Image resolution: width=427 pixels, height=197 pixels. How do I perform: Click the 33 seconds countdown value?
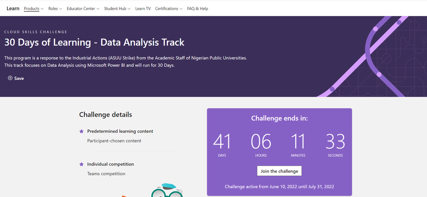[x=335, y=141]
